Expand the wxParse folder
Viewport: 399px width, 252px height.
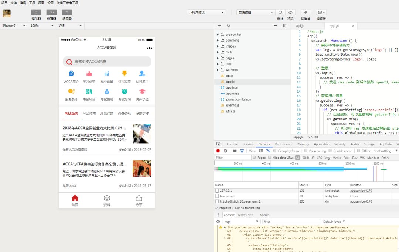pos(218,70)
